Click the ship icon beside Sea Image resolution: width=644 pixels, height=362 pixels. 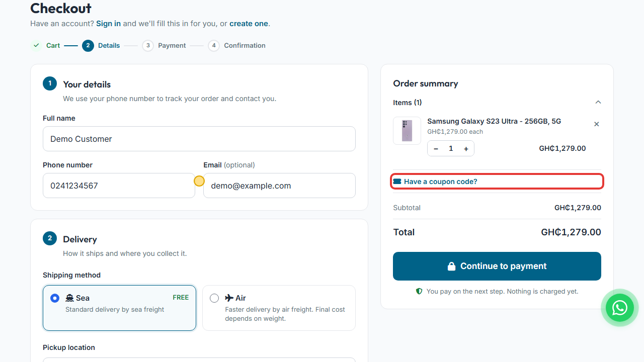[x=69, y=298]
